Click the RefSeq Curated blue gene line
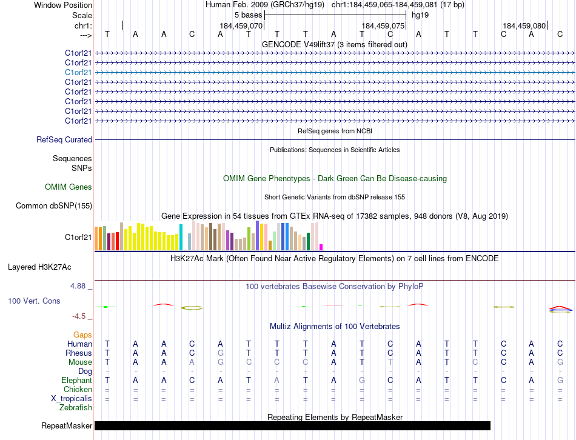Viewport: 576px width, 440px height. pyautogui.click(x=335, y=139)
